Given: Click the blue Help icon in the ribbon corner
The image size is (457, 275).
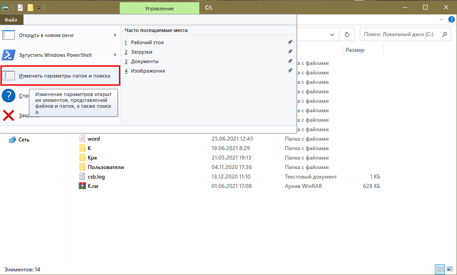Looking at the screenshot, I should [451, 20].
